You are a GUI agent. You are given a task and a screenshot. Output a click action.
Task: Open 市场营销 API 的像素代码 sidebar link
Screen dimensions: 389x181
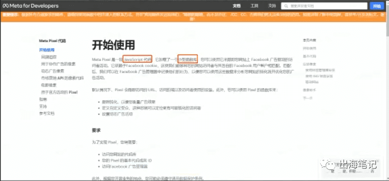62,78
